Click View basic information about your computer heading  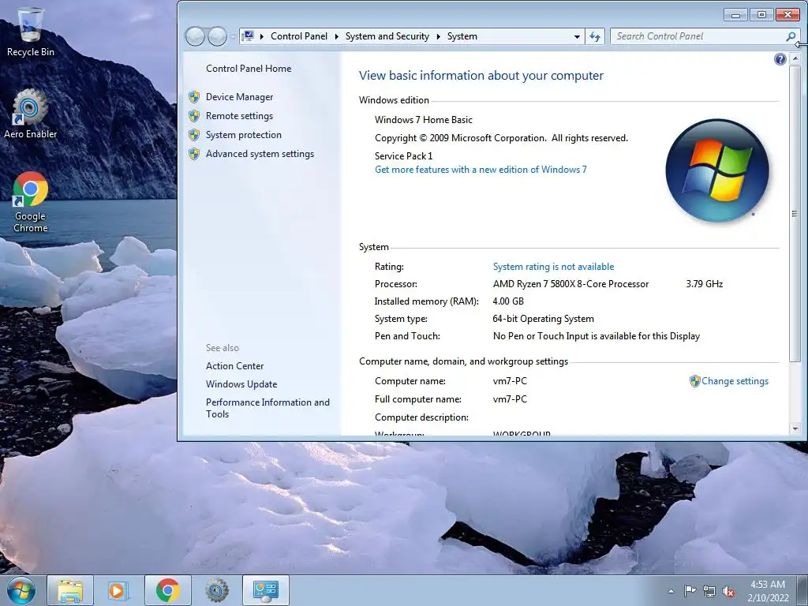tap(481, 76)
